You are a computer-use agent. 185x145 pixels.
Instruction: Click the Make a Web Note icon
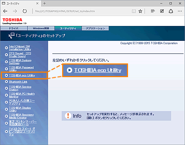[x=162, y=11]
